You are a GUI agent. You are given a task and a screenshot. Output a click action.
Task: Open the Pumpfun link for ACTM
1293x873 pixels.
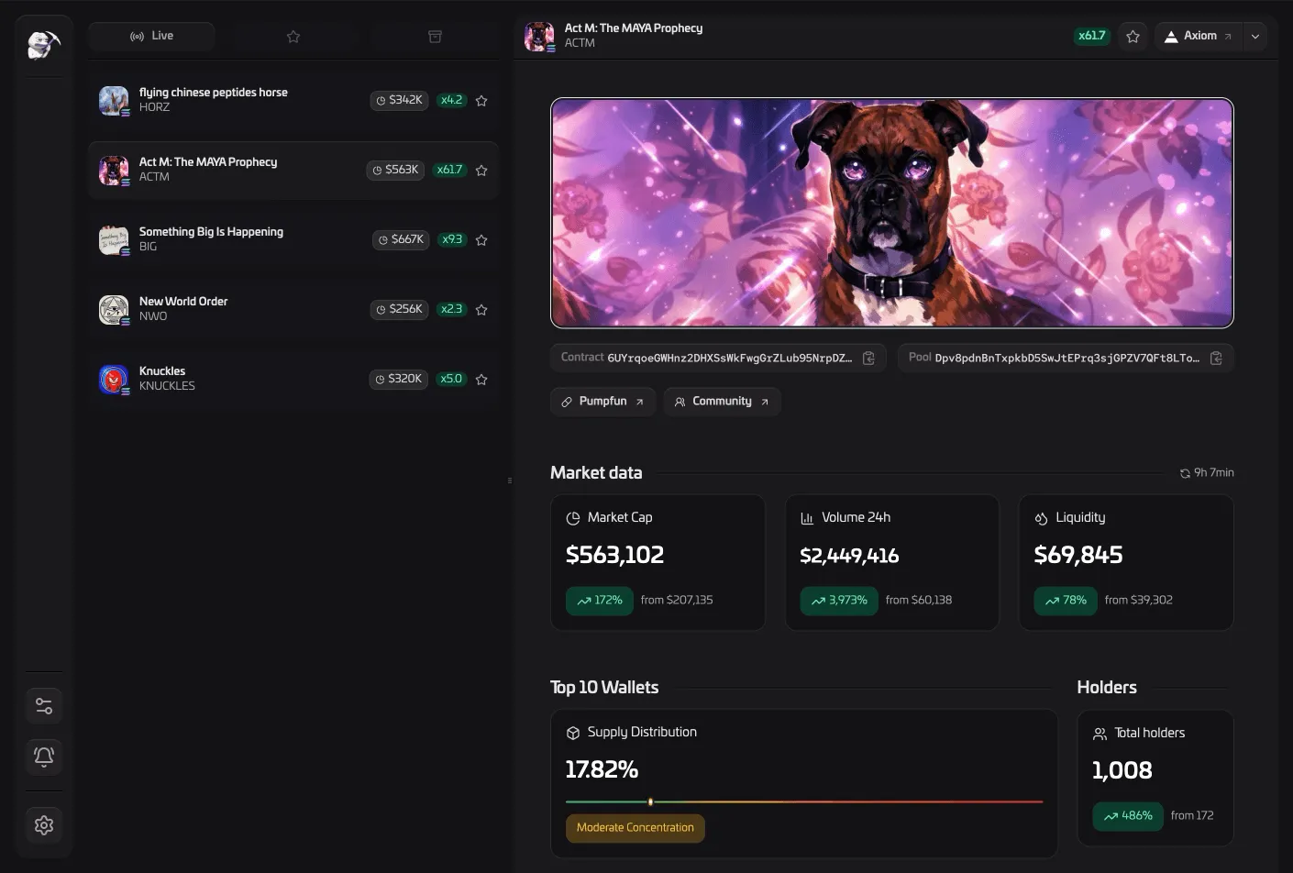pyautogui.click(x=602, y=401)
